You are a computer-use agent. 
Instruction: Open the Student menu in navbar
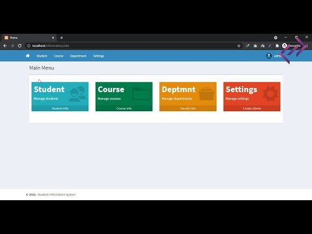click(42, 56)
